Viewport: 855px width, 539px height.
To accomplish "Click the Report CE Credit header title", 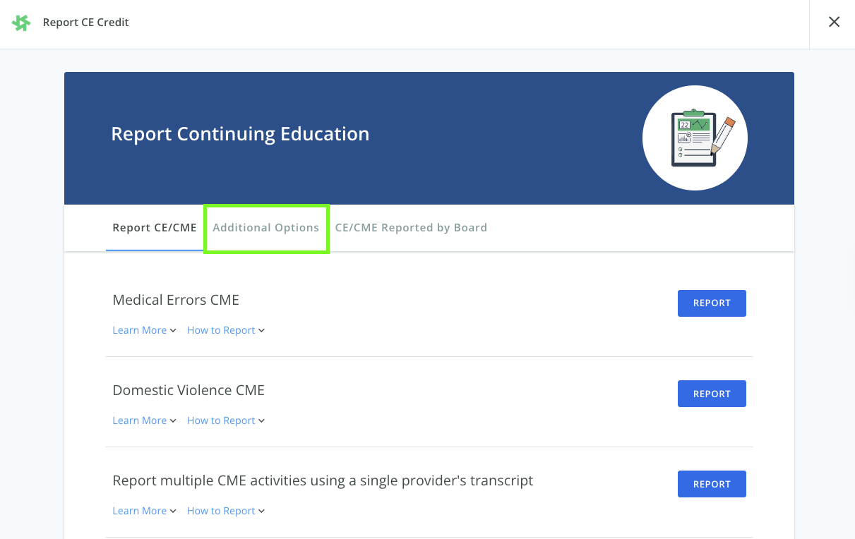I will pyautogui.click(x=86, y=23).
